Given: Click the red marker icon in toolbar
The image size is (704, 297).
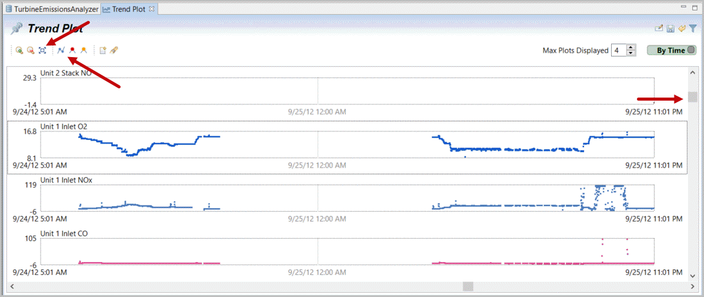Looking at the screenshot, I should coord(73,50).
